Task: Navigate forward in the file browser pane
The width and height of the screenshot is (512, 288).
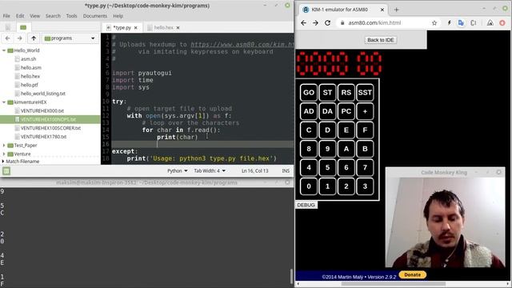Action: 19,38
